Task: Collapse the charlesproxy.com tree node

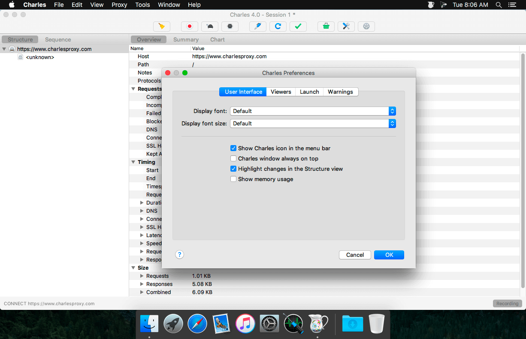Action: [4, 49]
